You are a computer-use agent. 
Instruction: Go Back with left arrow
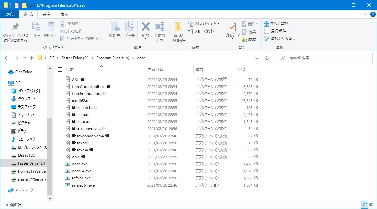click(x=7, y=58)
